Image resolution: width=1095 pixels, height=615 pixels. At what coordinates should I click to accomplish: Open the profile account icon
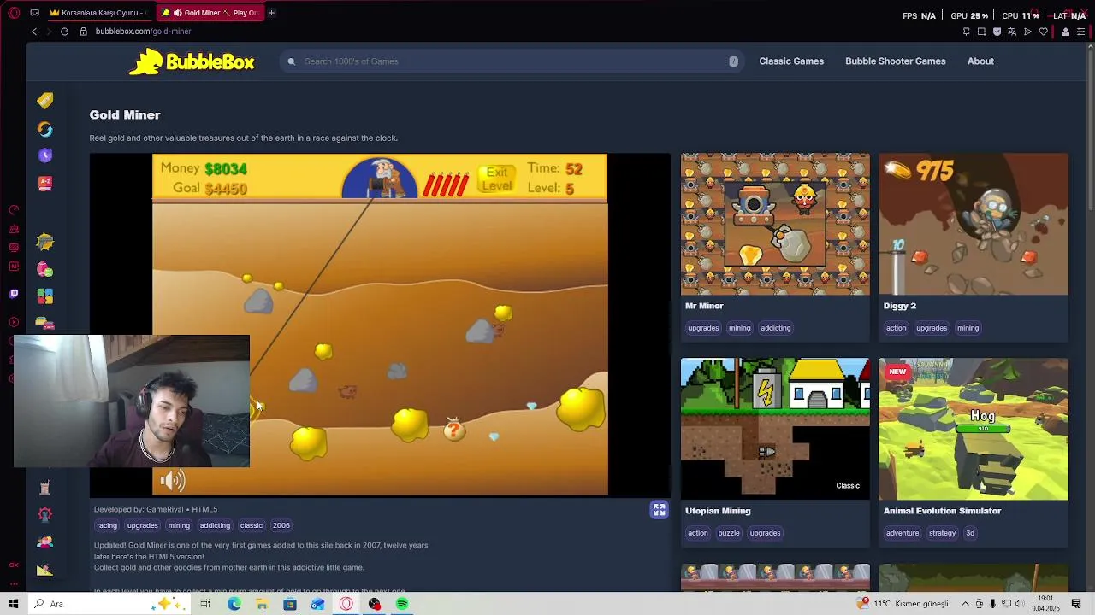click(1065, 32)
